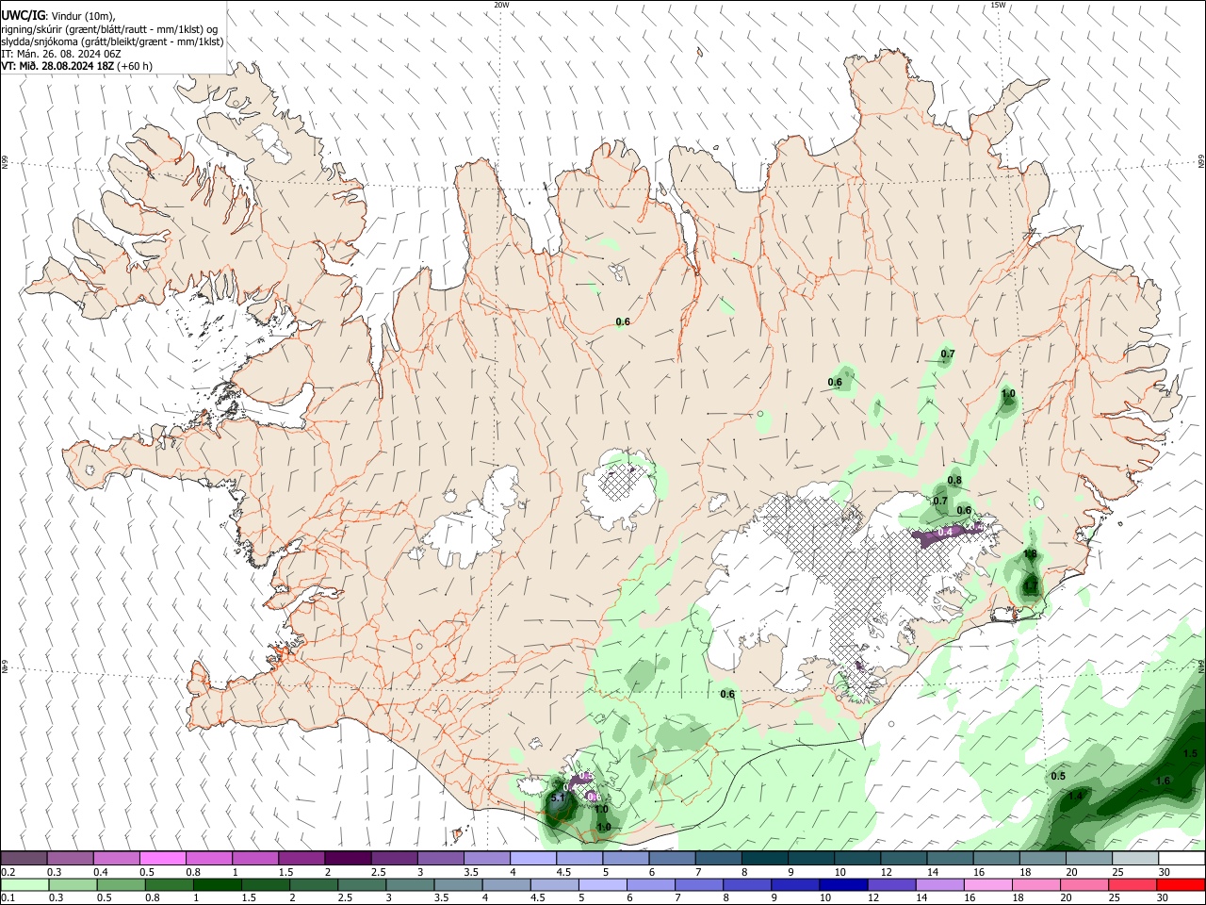This screenshot has width=1206, height=905.
Task: Click the violet 12–14 rain legend swatch
Action: tap(890, 884)
